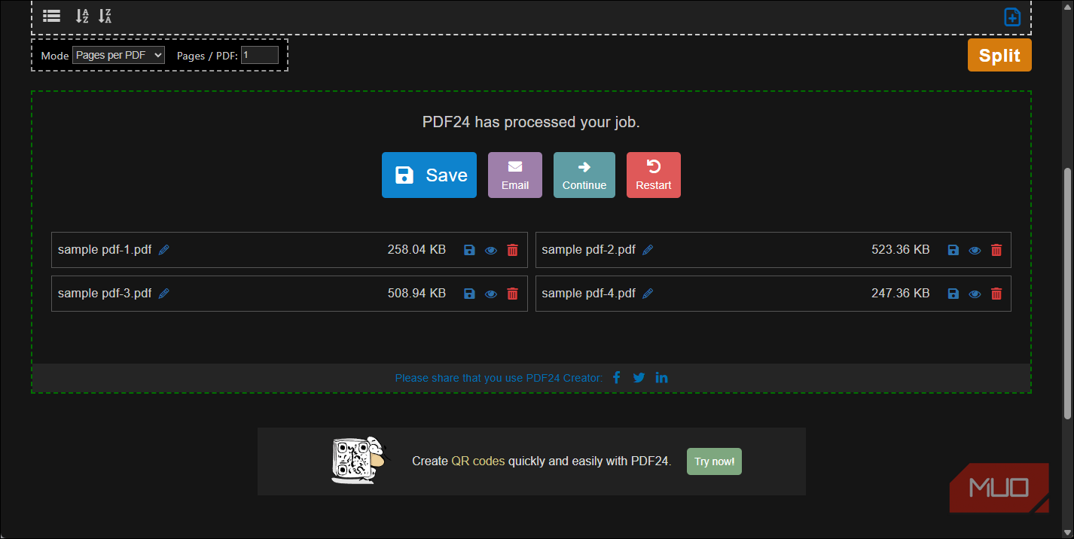Restart the split job
The image size is (1074, 539).
pos(654,175)
